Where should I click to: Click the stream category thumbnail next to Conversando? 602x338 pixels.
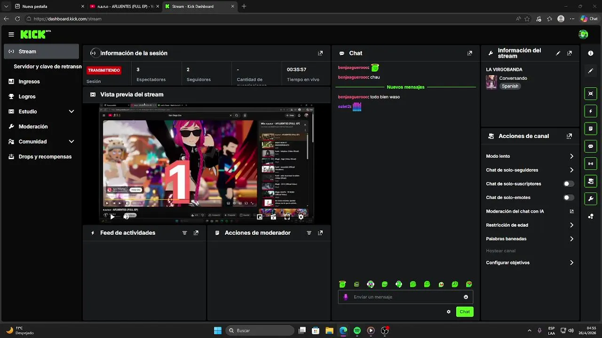[x=491, y=82]
